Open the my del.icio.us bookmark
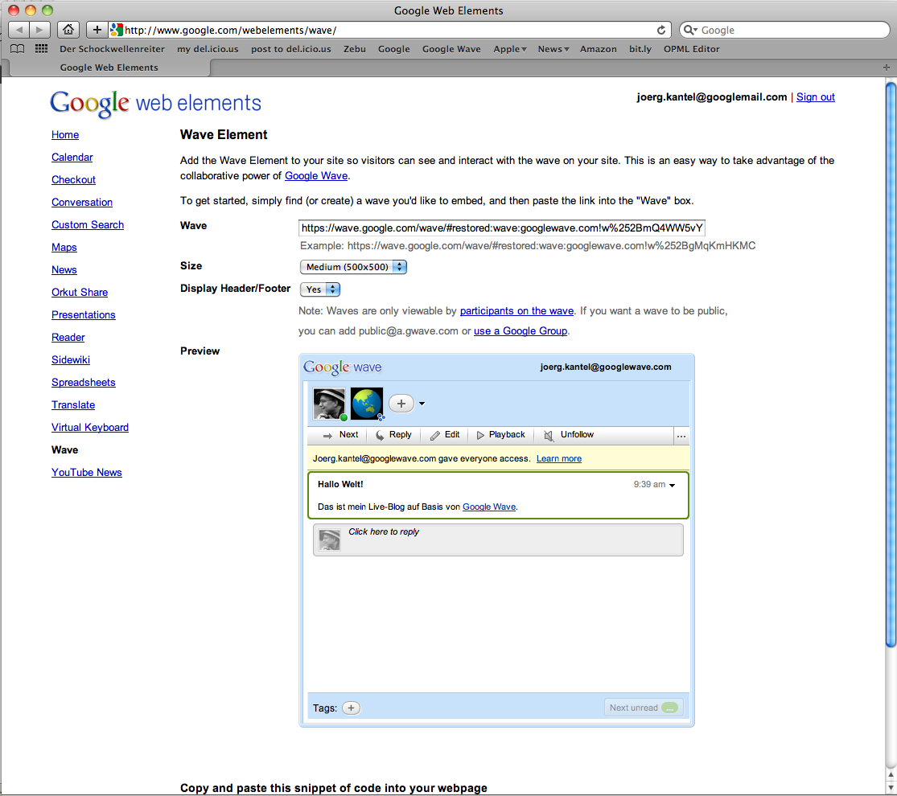This screenshot has height=796, width=897. (208, 49)
